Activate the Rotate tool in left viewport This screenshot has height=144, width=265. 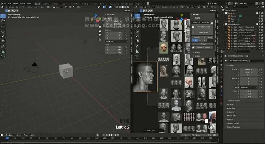3,31
